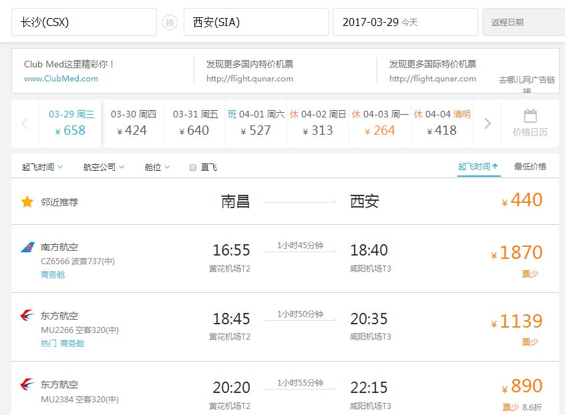This screenshot has width=565, height=415.
Task: Select 04-03 周一 ¥264 date
Action: 380,123
